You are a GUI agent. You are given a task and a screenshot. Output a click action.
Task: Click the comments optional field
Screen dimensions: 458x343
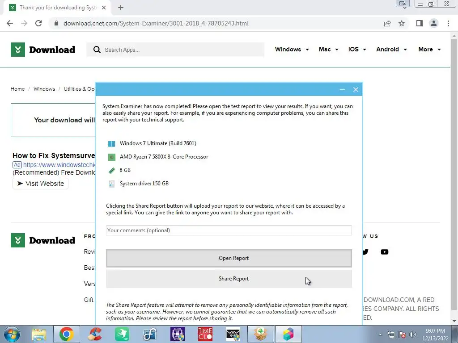pos(229,230)
